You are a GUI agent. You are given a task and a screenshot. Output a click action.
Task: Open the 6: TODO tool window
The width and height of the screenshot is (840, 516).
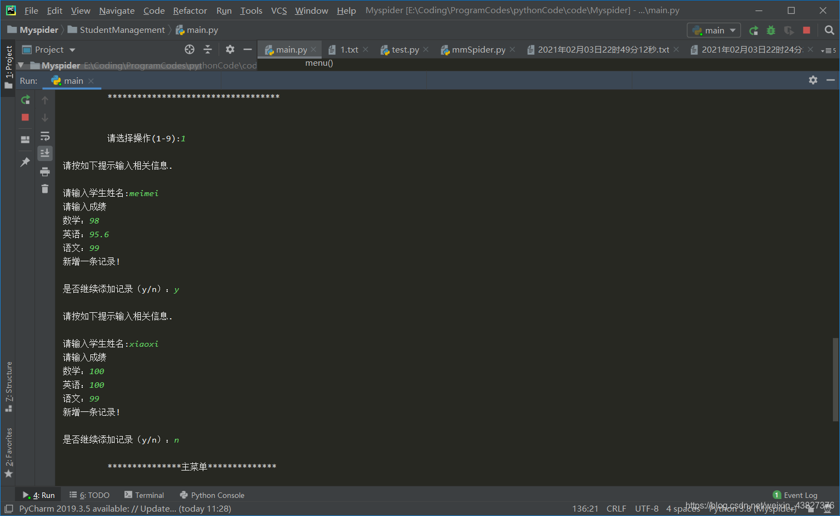tap(90, 495)
